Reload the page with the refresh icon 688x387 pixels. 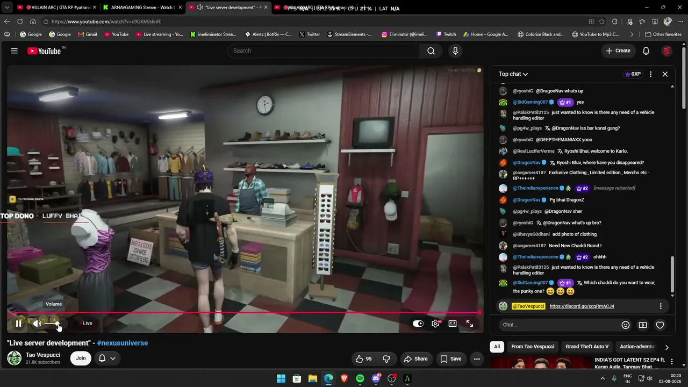(x=20, y=21)
